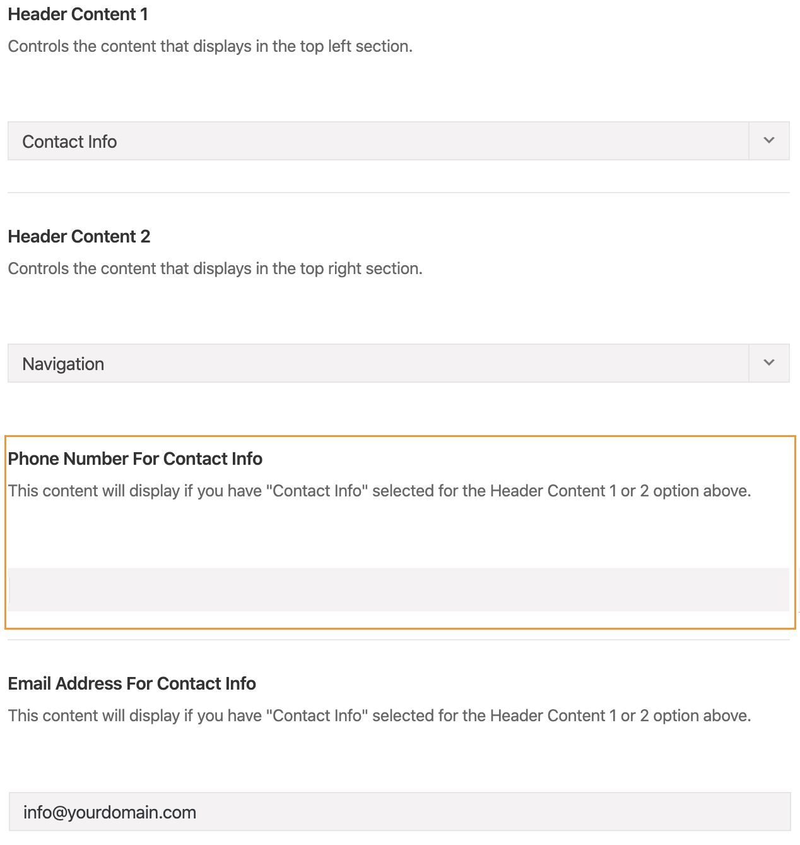Focus the empty phone number input field
This screenshot has width=800, height=845.
point(399,589)
